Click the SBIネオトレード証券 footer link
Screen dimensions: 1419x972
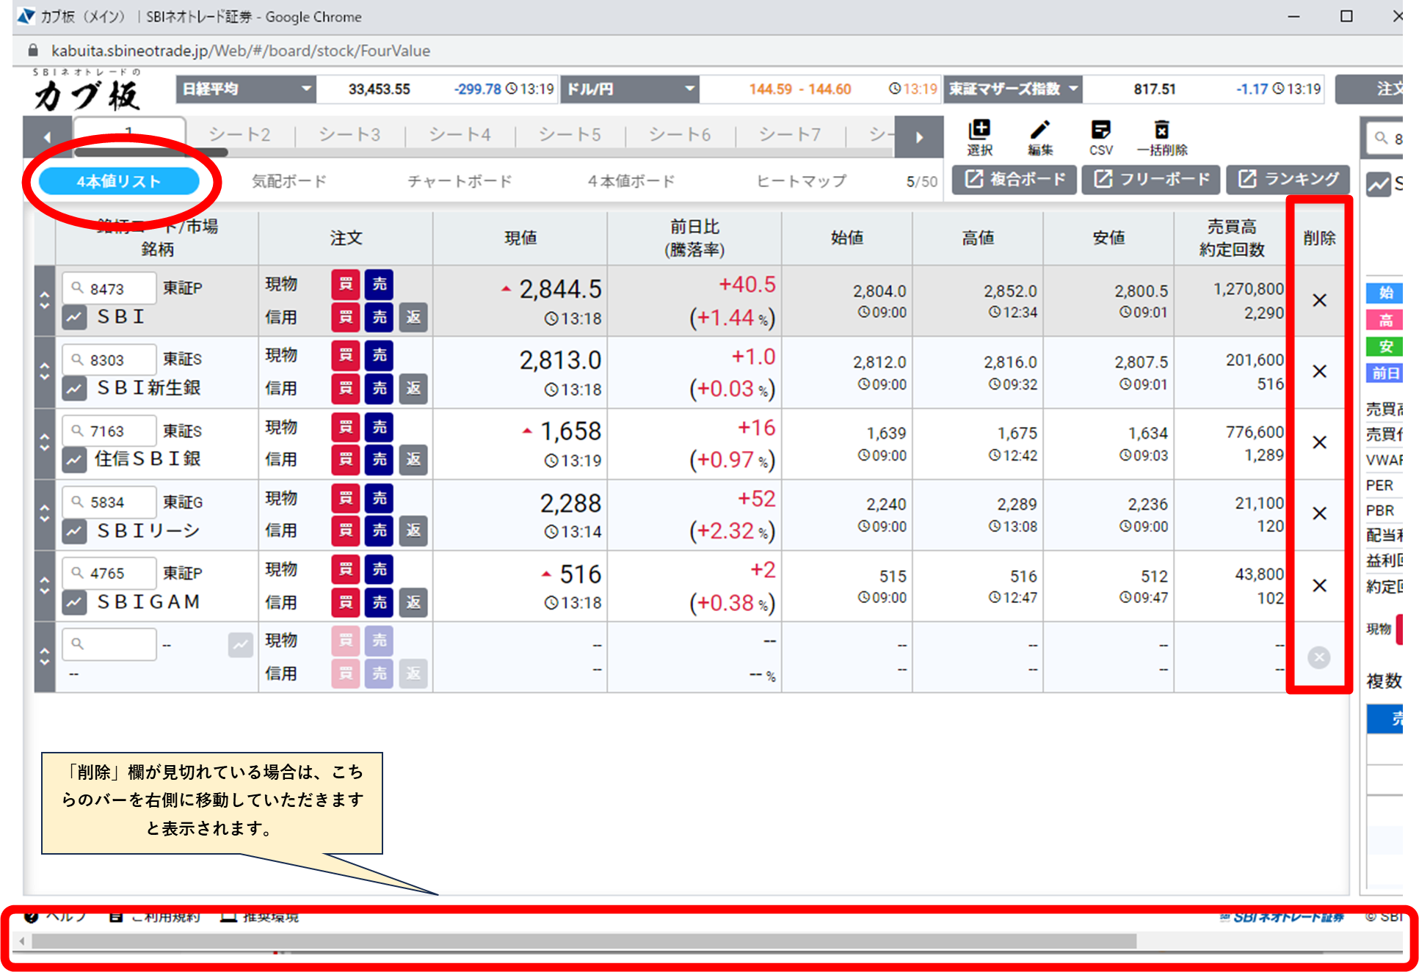pyautogui.click(x=1281, y=917)
